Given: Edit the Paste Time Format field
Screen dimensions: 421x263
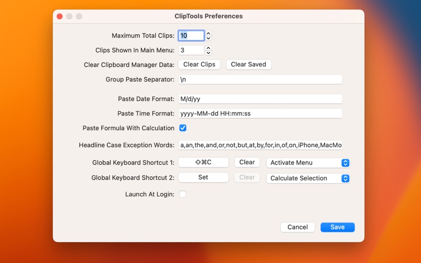Looking at the screenshot, I should [x=260, y=114].
